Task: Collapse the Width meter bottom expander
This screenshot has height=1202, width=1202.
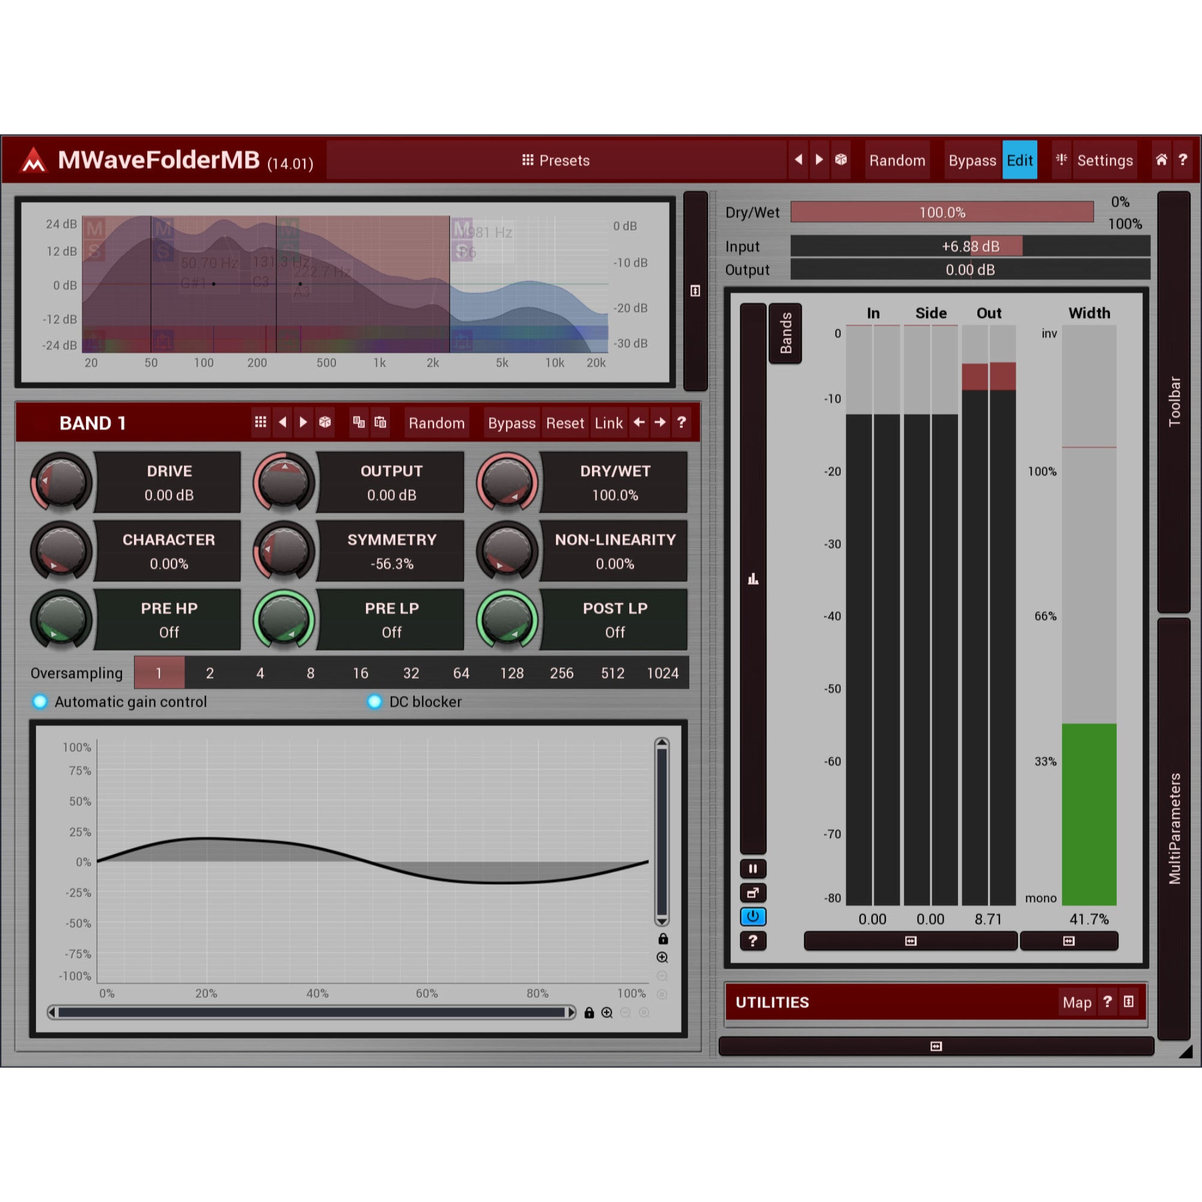Action: (x=1069, y=941)
